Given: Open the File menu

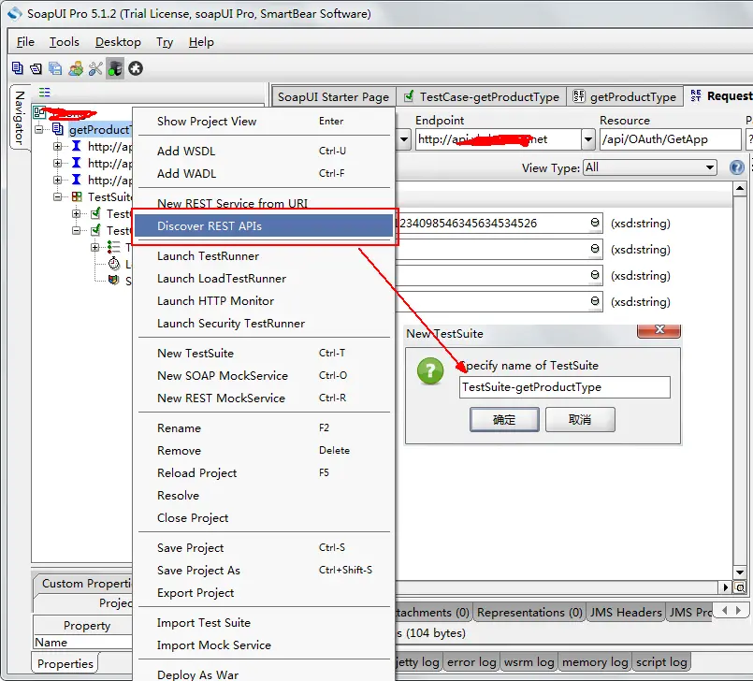Looking at the screenshot, I should pos(25,42).
